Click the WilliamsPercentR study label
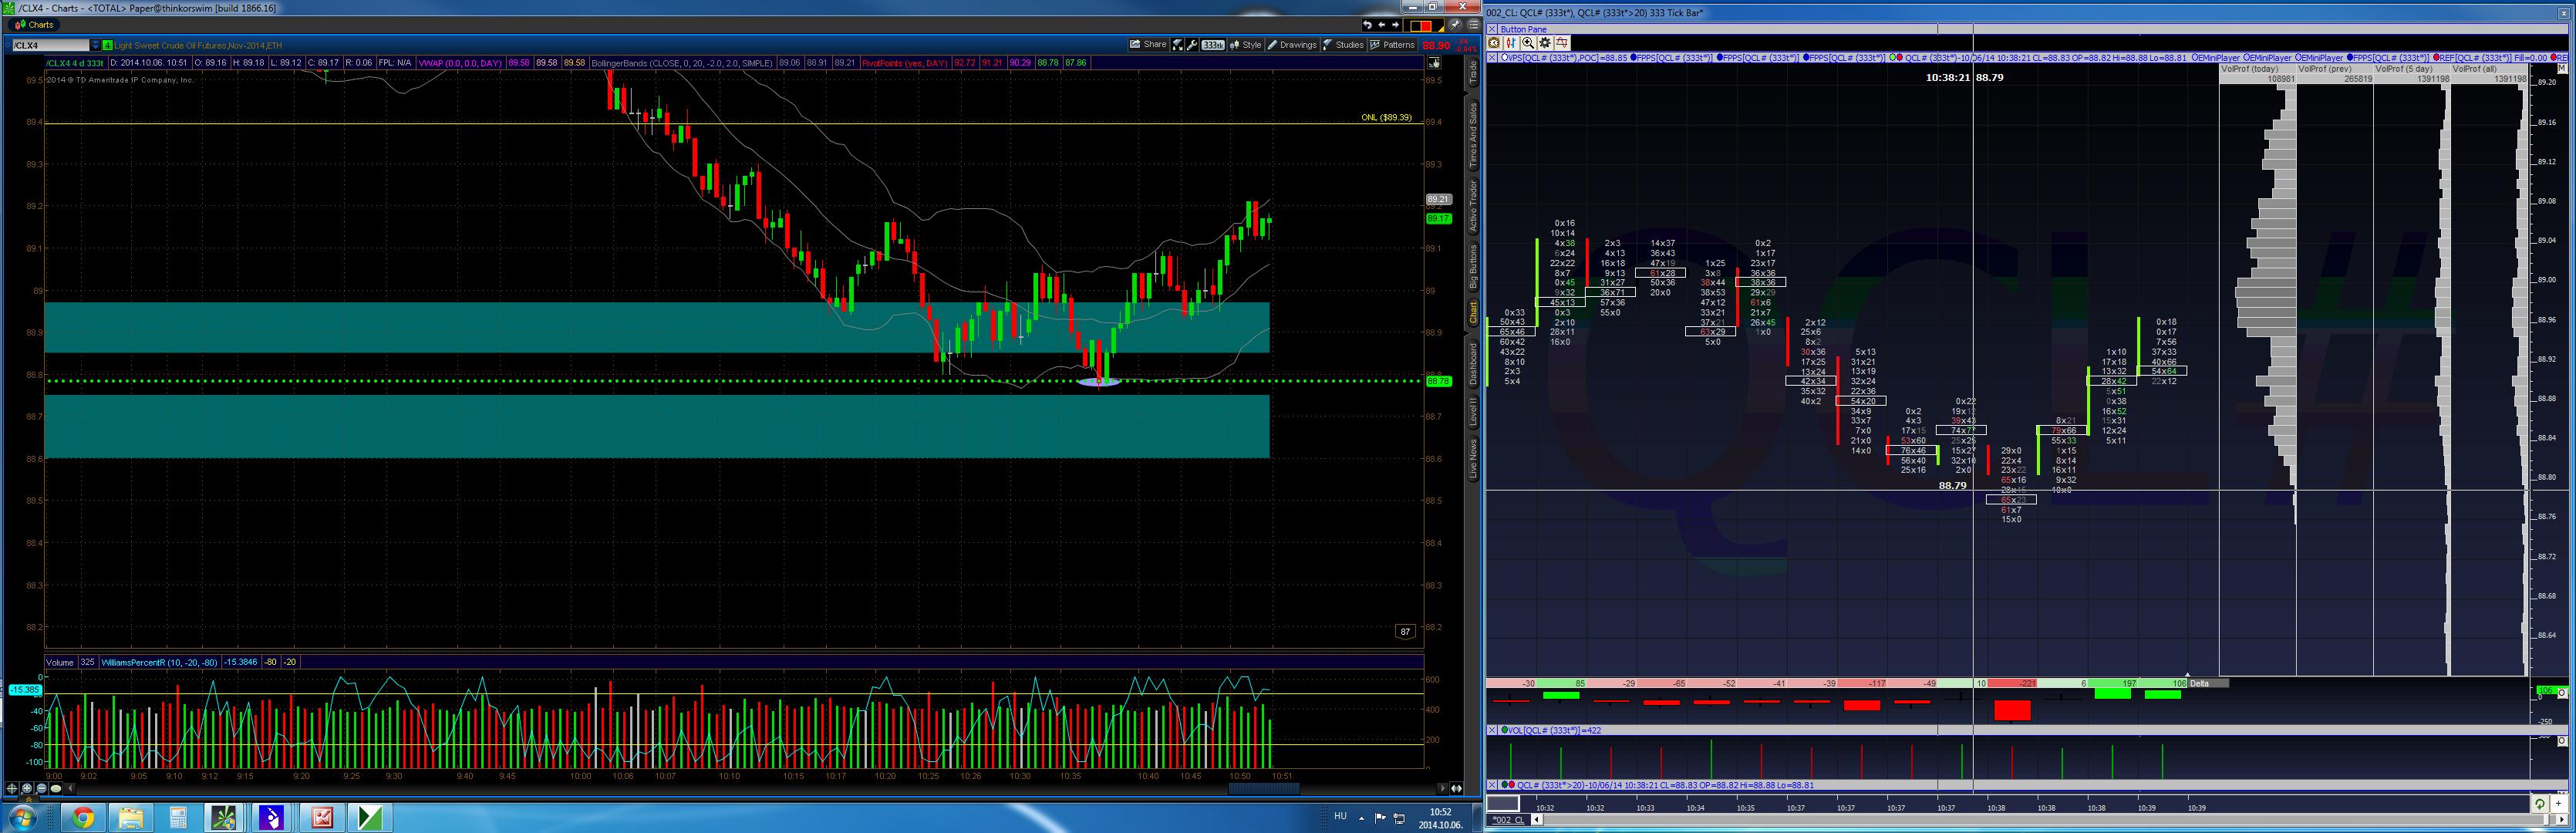The width and height of the screenshot is (2576, 833). pyautogui.click(x=160, y=662)
